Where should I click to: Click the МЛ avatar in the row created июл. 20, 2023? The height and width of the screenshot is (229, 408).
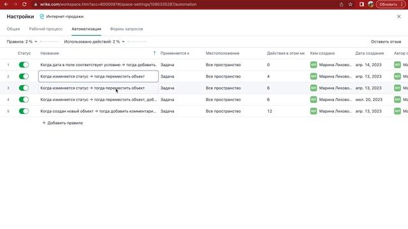(x=313, y=99)
